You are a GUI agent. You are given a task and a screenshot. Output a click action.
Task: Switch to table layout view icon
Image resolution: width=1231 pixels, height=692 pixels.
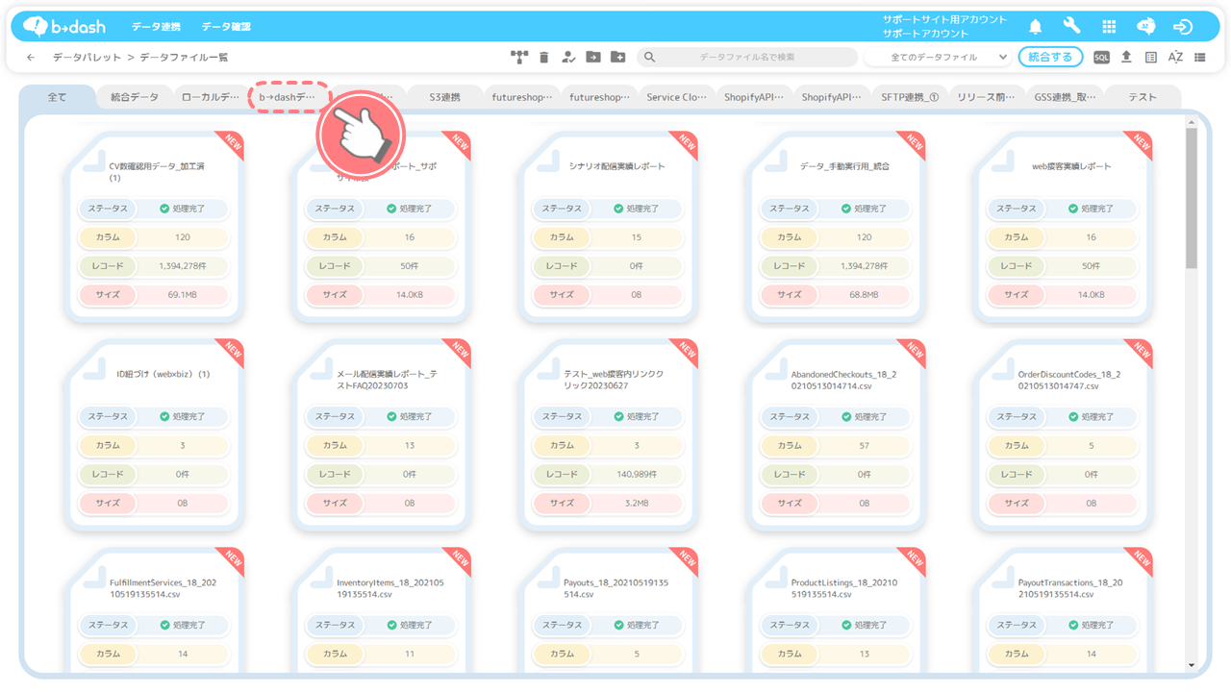pyautogui.click(x=1151, y=58)
